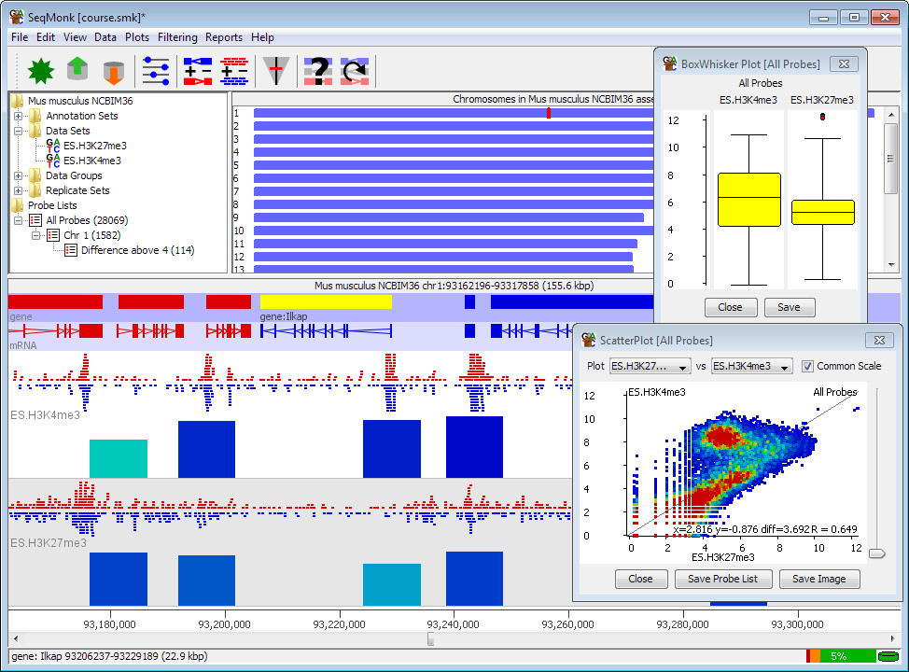Click the funnel-shaped filter icon in toolbar
Viewport: 909px width, 672px height.
(x=276, y=71)
